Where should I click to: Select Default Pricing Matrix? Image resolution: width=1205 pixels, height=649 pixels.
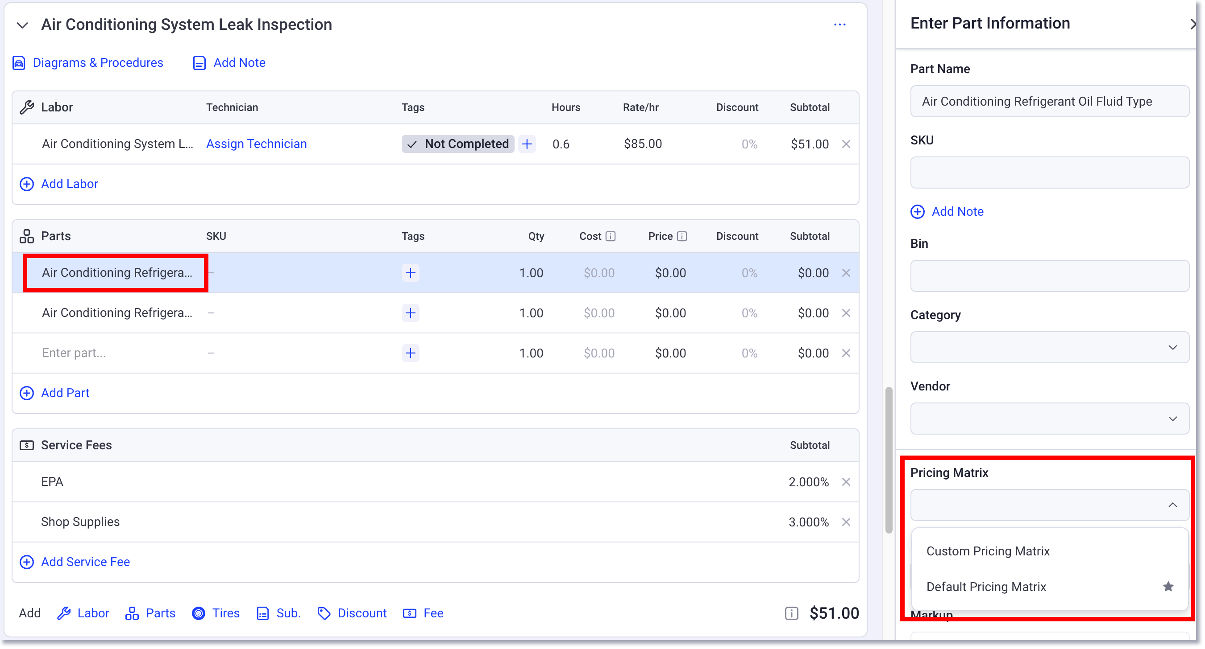987,587
